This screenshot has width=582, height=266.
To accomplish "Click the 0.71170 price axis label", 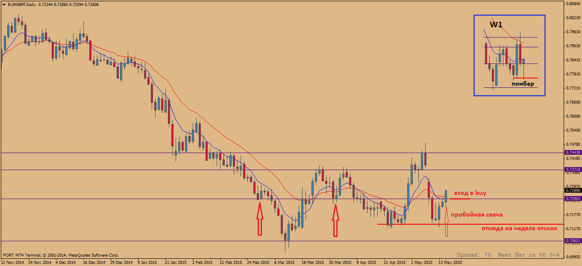I will [x=573, y=229].
